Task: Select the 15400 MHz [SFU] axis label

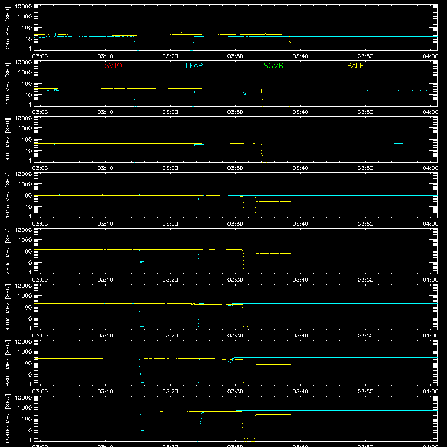Action: (7, 419)
